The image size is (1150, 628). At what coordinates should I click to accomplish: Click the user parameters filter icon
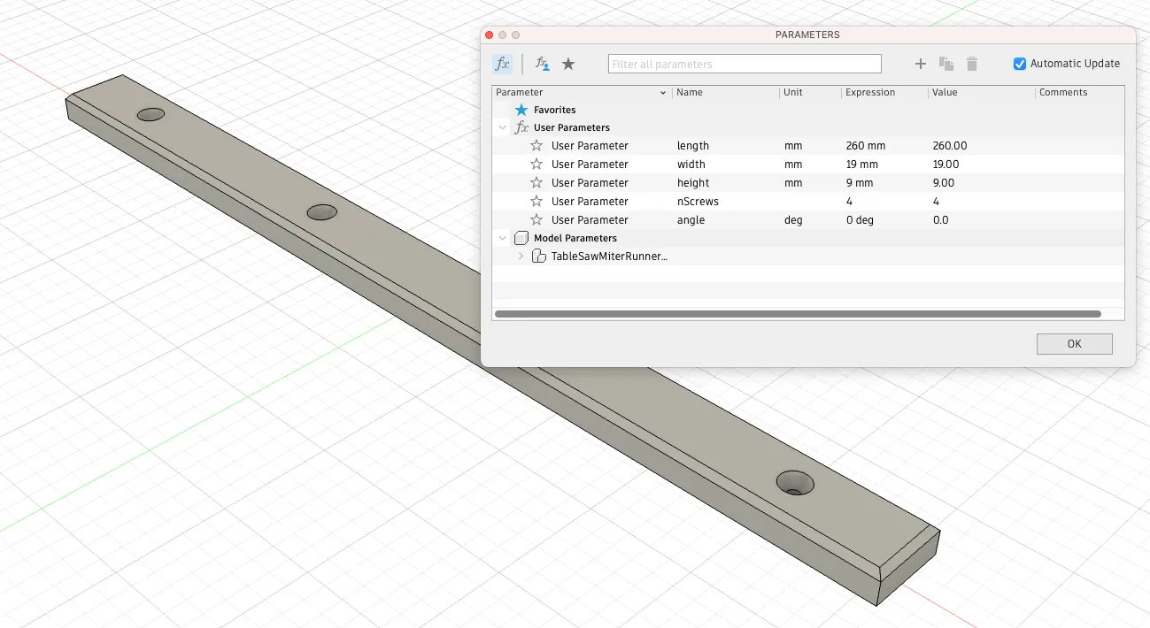543,64
